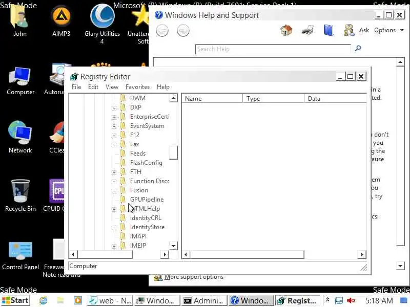
Task: Open the Favorites menu in Registry Editor
Action: coord(137,87)
